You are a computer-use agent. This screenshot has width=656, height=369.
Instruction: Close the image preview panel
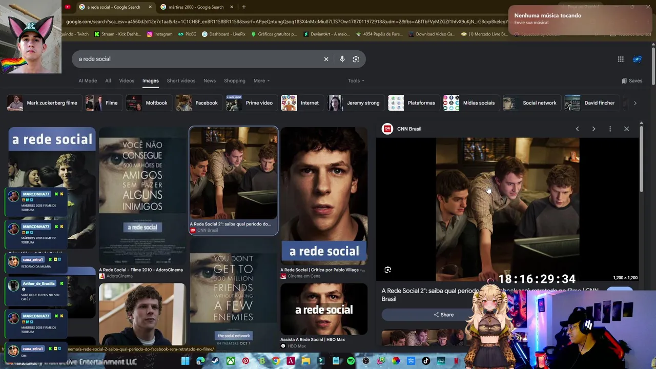click(x=626, y=129)
